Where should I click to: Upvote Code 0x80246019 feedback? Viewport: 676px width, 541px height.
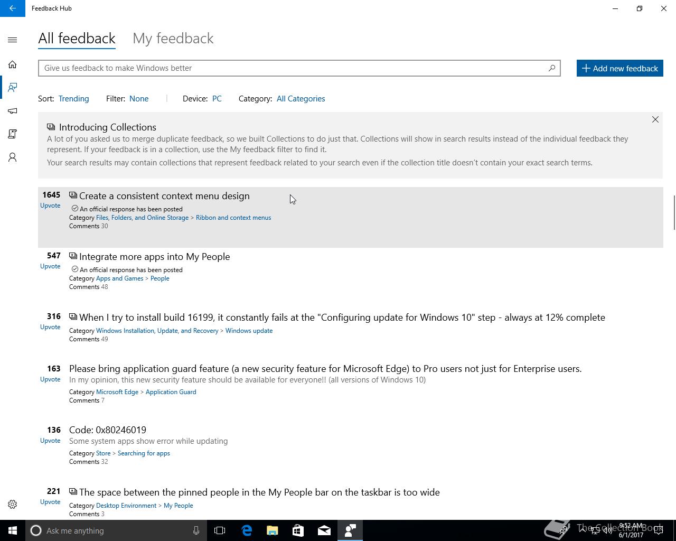[x=50, y=441]
